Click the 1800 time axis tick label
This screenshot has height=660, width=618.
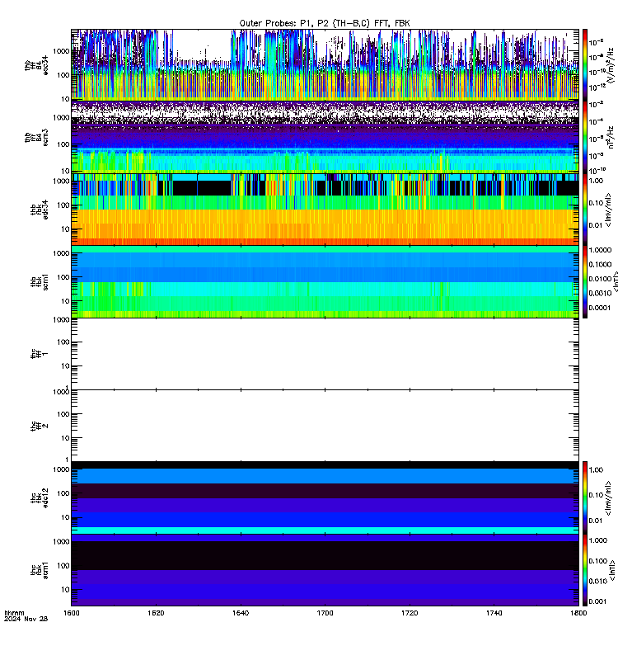pos(578,613)
